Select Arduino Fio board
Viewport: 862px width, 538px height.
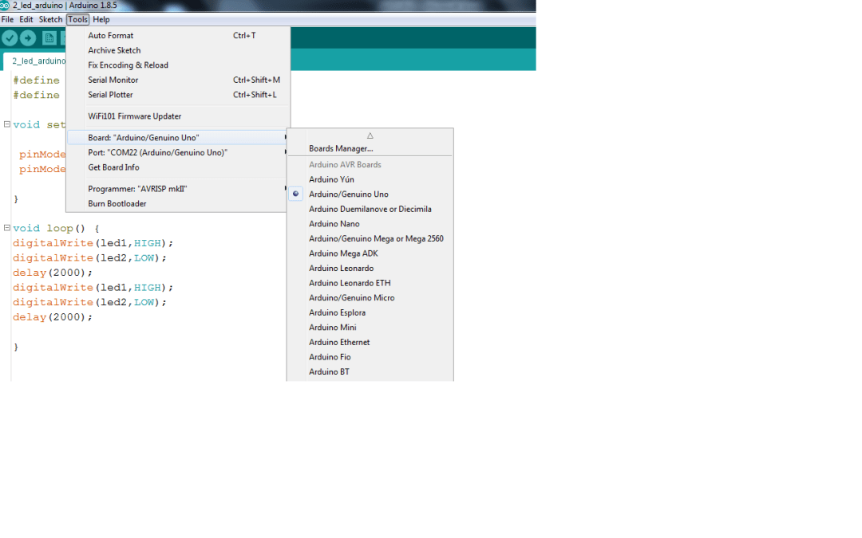[370, 357]
